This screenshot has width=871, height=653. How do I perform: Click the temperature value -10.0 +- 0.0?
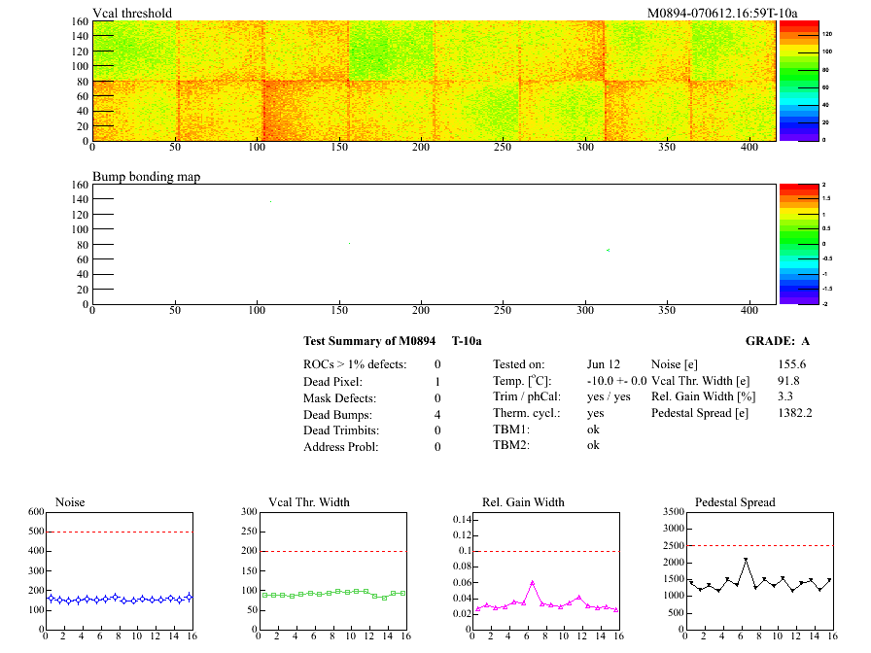click(x=616, y=380)
